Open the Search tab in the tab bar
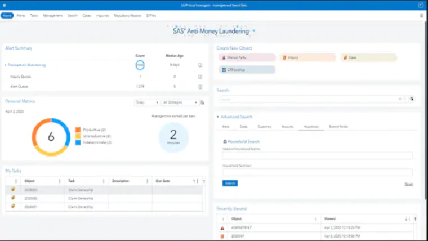428x241 pixels. pos(72,16)
